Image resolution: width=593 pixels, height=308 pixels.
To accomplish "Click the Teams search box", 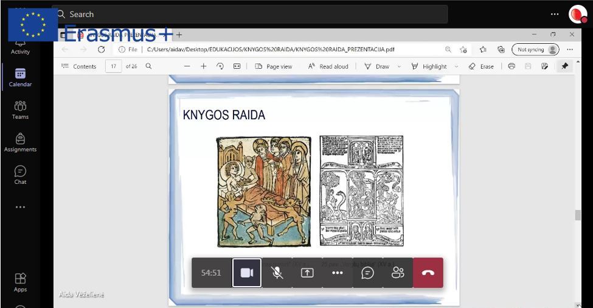I will [x=249, y=15].
